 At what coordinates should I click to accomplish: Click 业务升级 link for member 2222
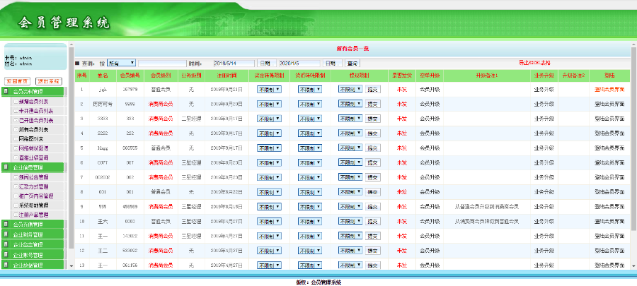coord(544,133)
